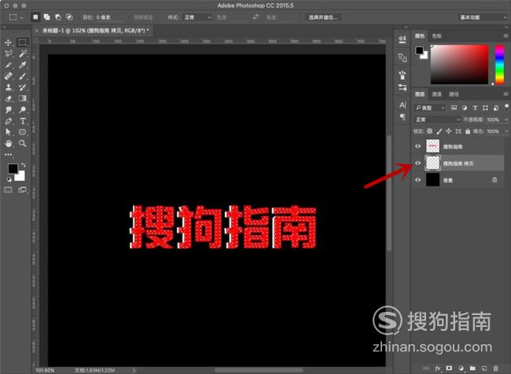Select the Rounded Rectangle shape tool
Screen dimensions: 511x374
[23, 132]
